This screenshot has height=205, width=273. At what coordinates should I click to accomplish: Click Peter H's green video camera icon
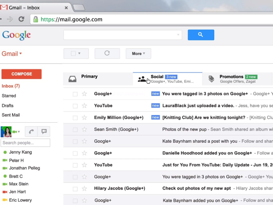5,160
